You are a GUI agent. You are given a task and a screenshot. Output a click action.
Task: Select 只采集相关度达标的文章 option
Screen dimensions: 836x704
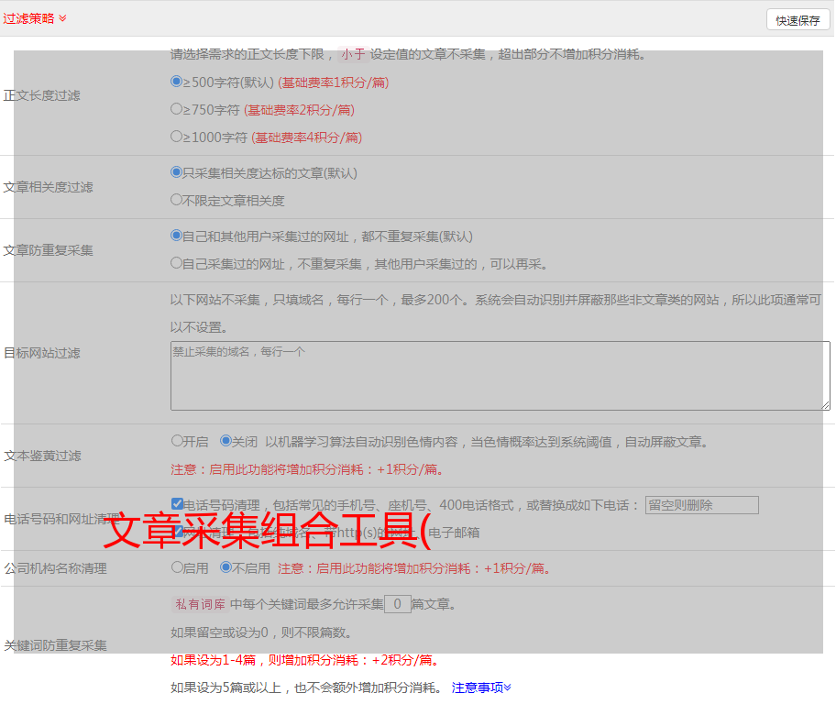pos(177,172)
